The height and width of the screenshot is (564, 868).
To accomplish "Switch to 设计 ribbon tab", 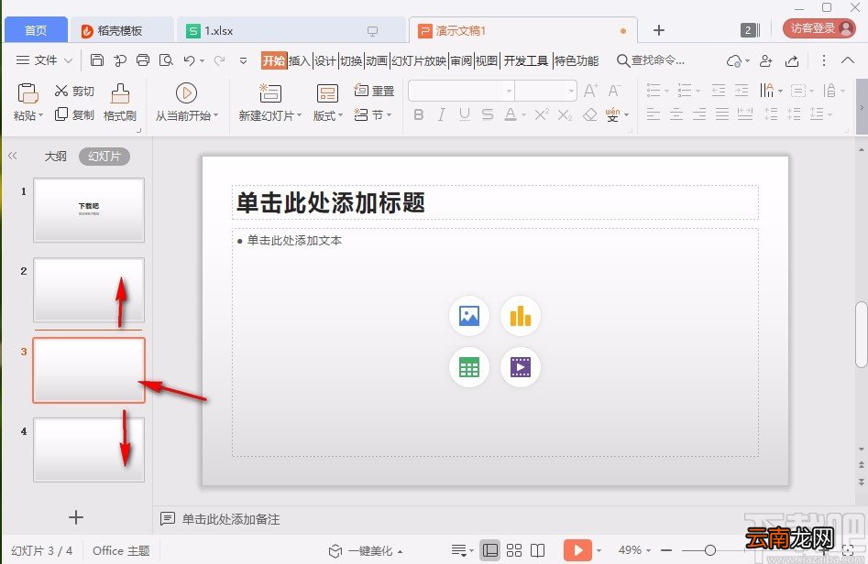I will 325,60.
